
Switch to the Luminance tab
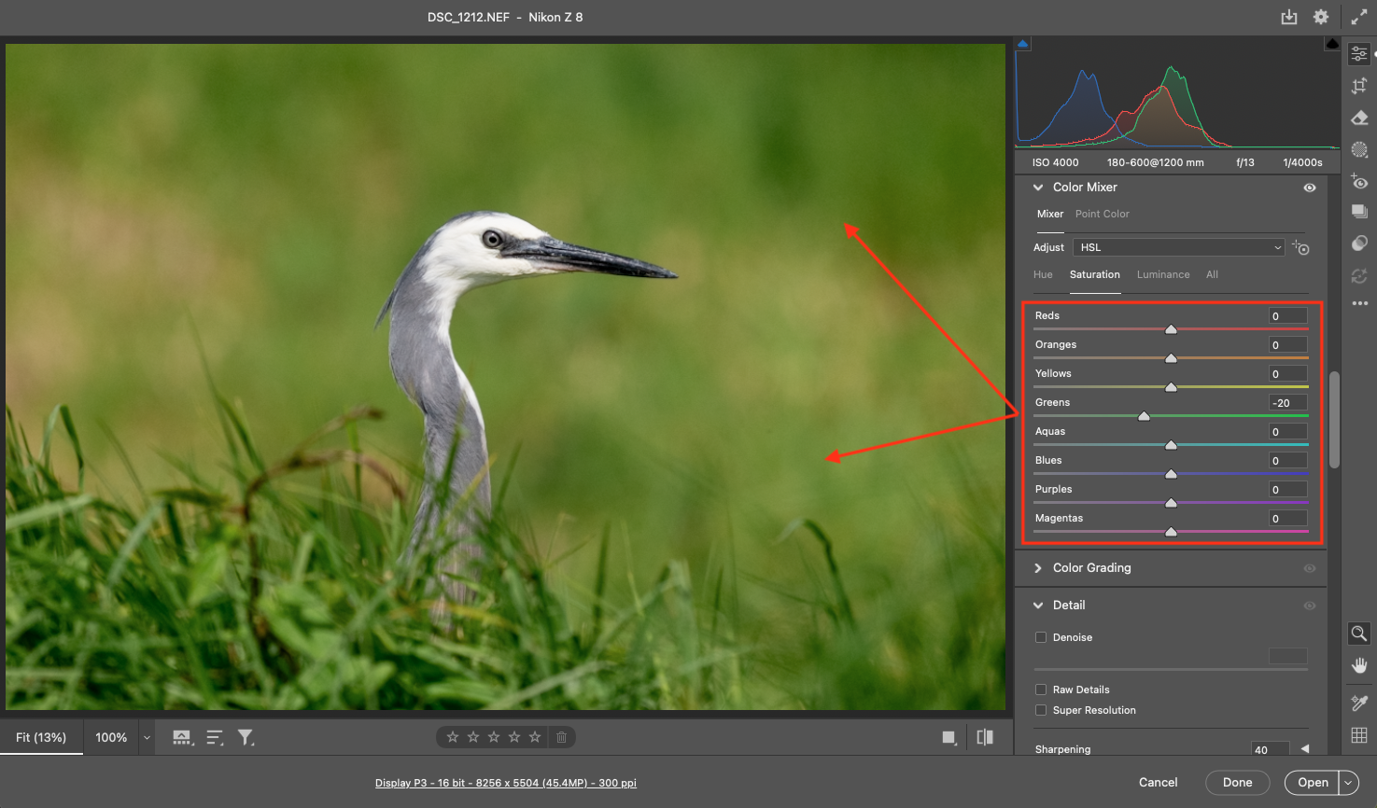point(1162,274)
